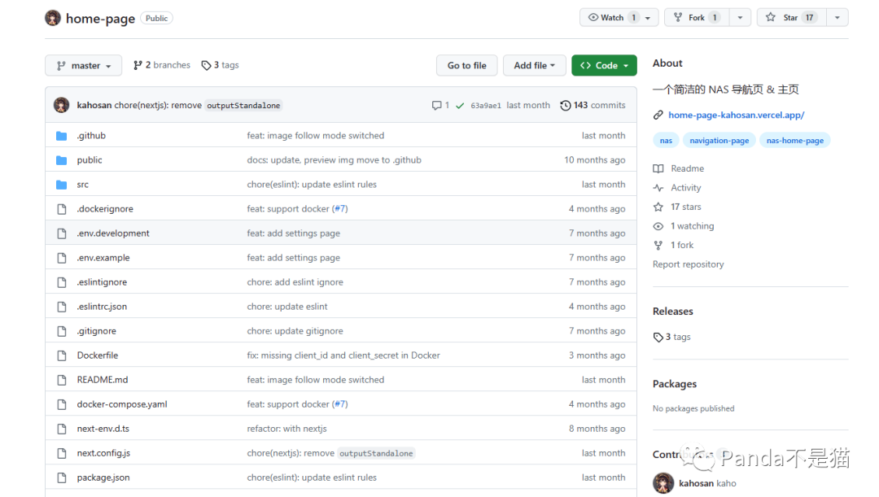This screenshot has height=497, width=879.
Task: Click the repository owner avatar beside home-page
Action: [53, 18]
